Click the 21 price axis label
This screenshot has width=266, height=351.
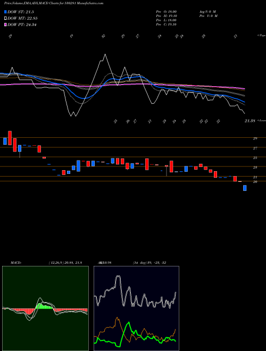pos(255,177)
